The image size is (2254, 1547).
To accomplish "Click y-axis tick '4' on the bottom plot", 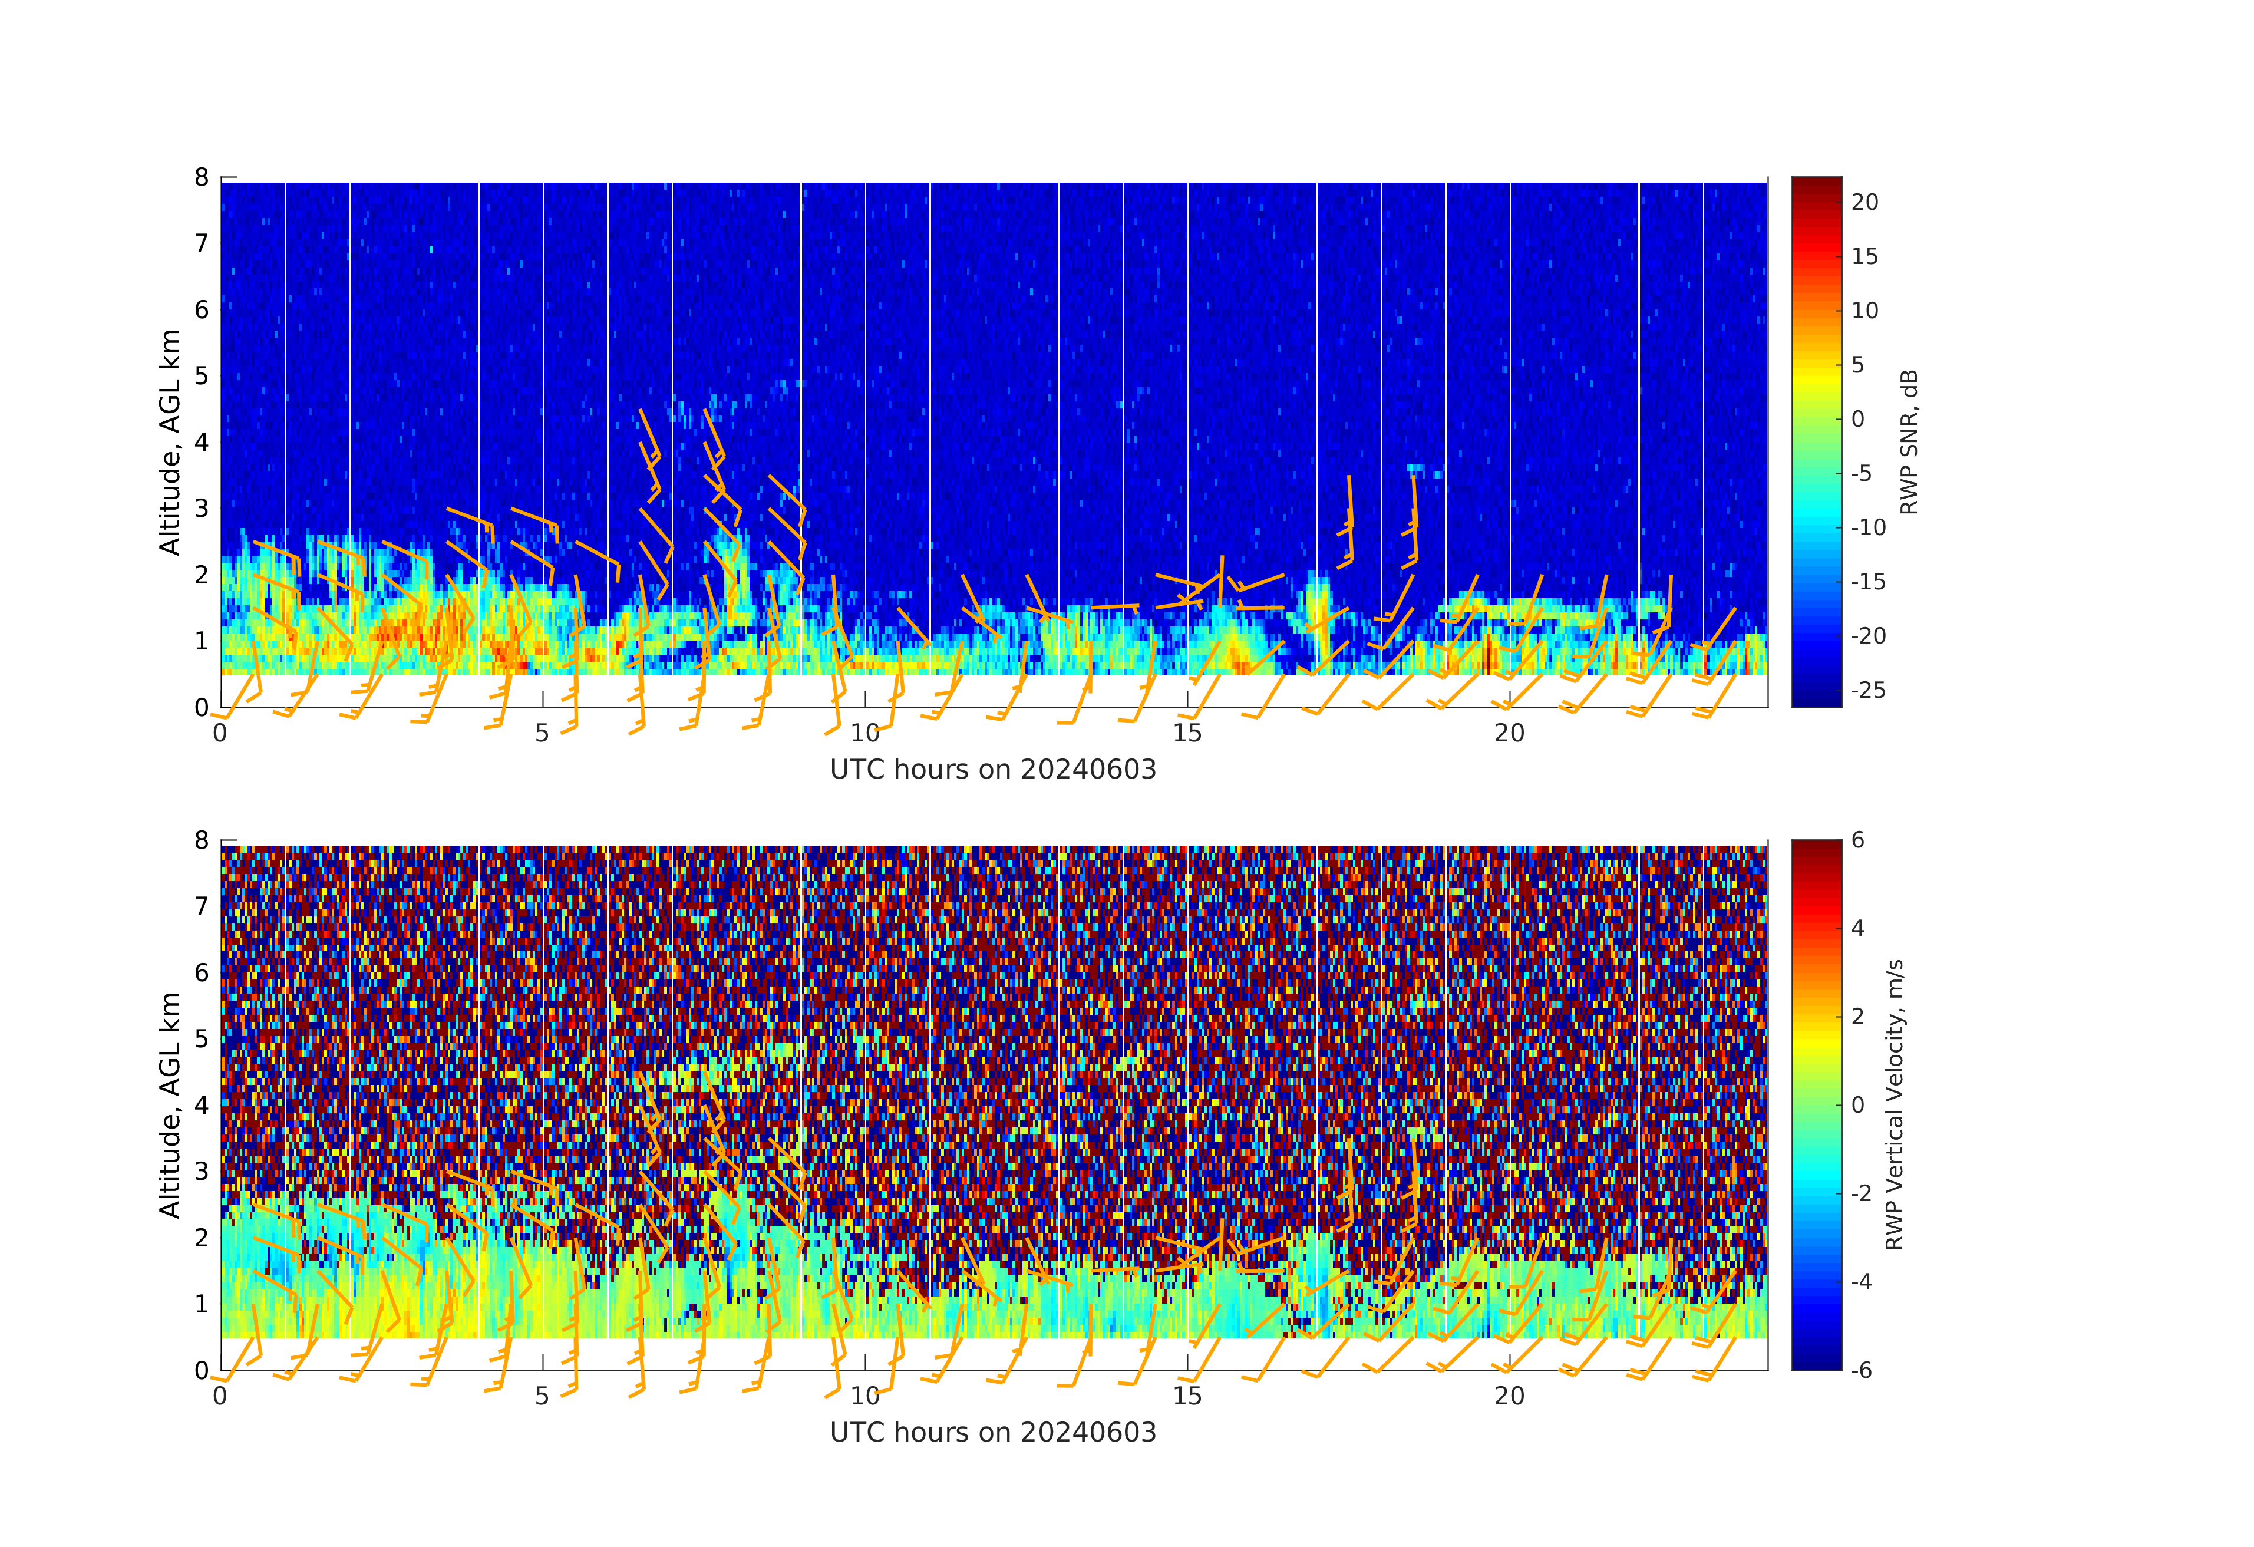I will [x=202, y=1105].
